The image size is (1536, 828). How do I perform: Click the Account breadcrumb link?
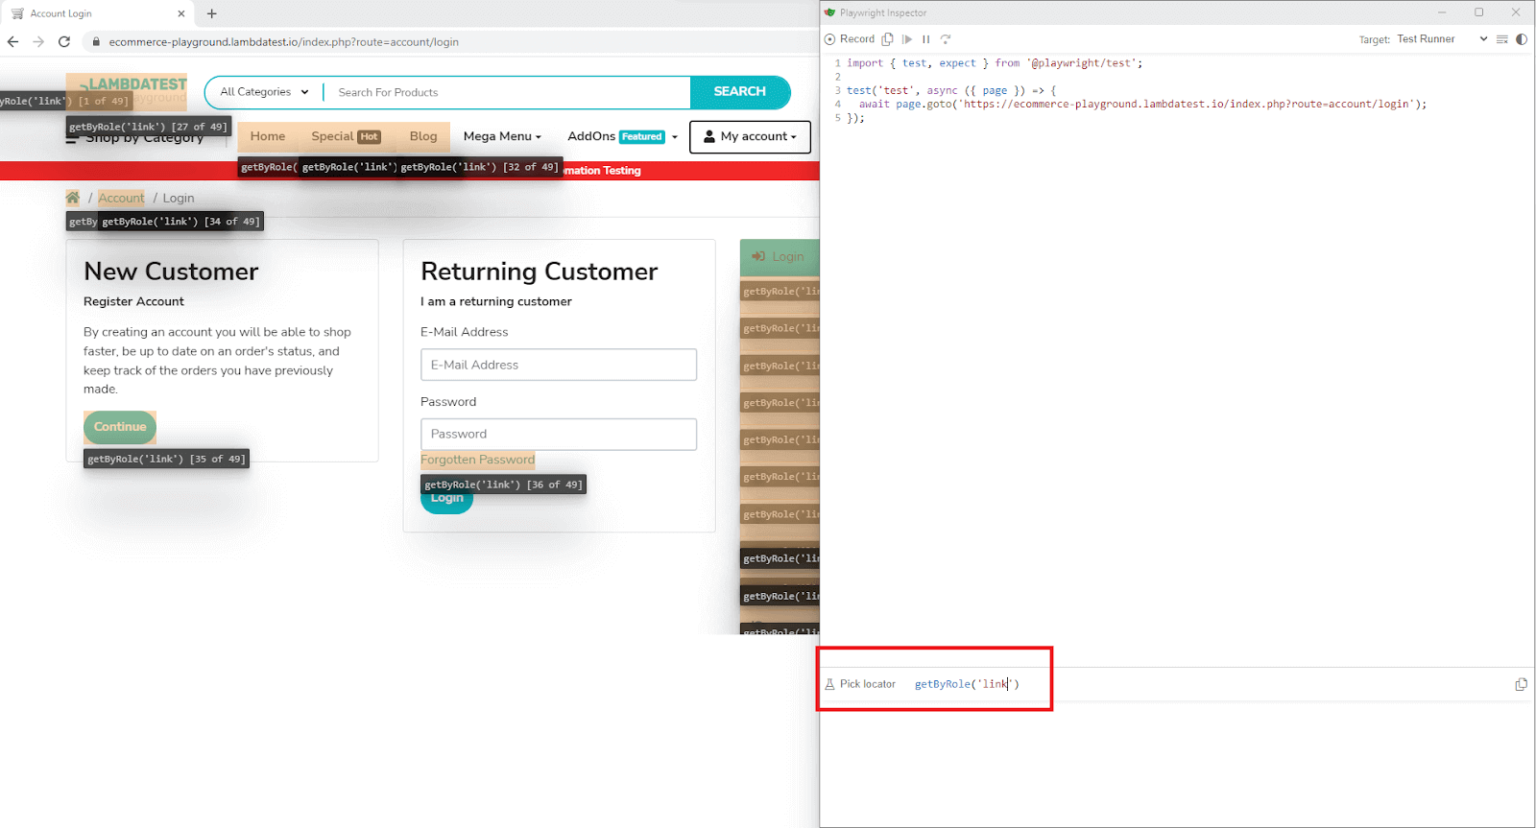pos(121,198)
